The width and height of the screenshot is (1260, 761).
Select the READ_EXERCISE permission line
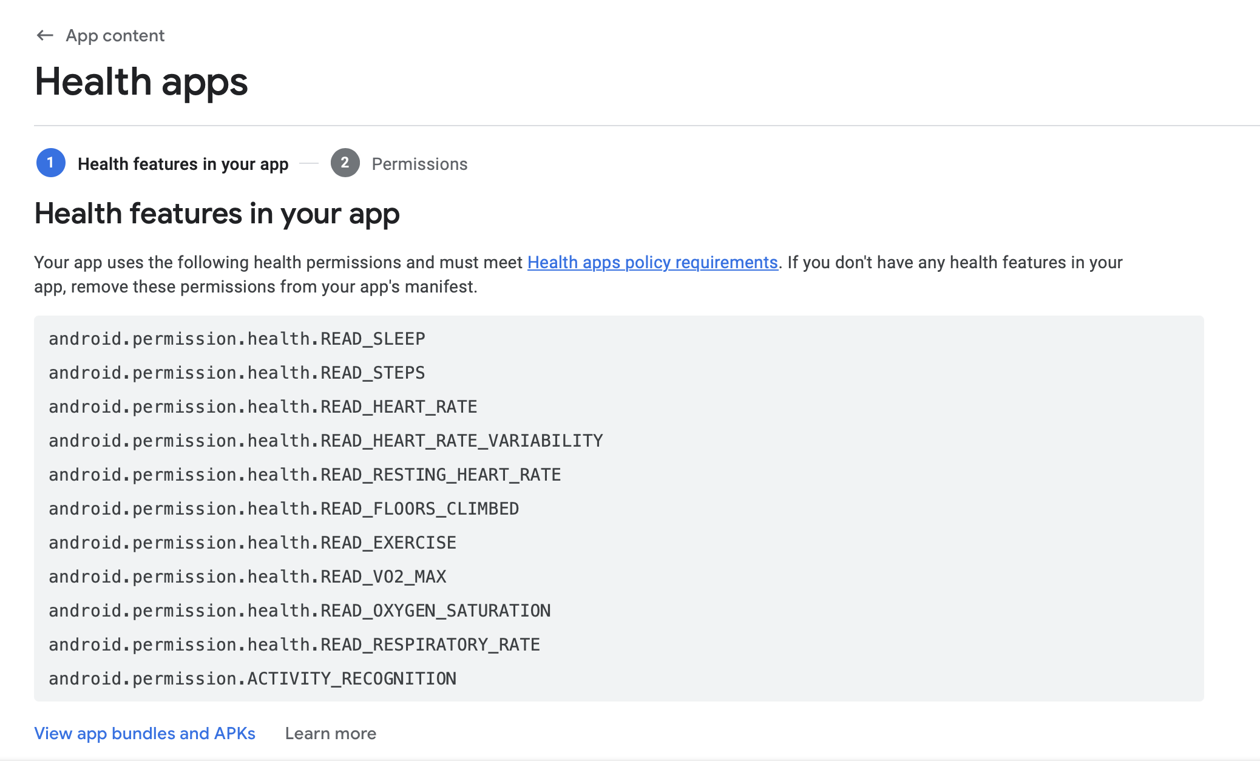pos(252,543)
